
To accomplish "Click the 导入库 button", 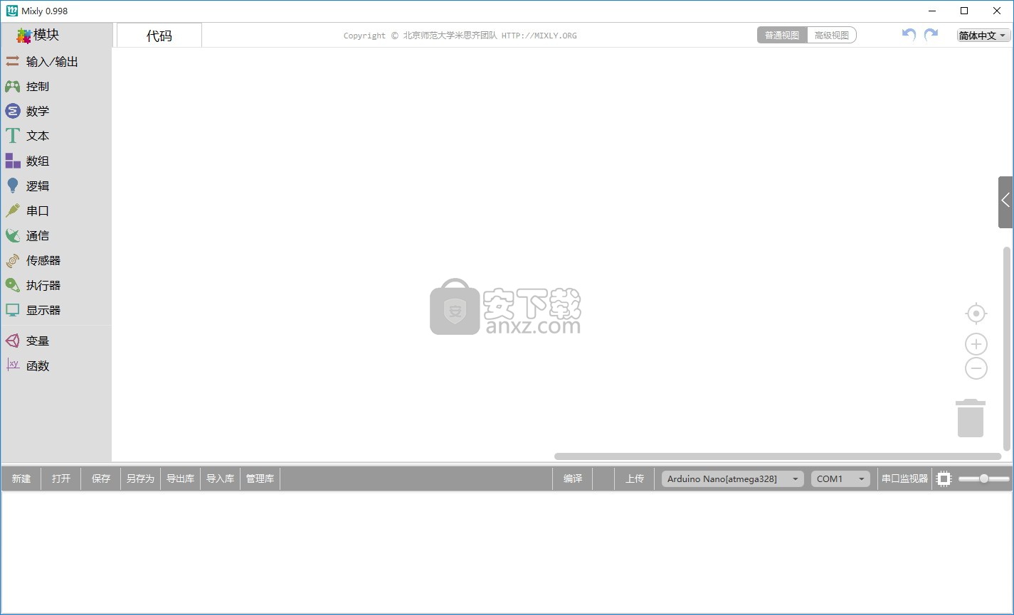I will pos(220,479).
